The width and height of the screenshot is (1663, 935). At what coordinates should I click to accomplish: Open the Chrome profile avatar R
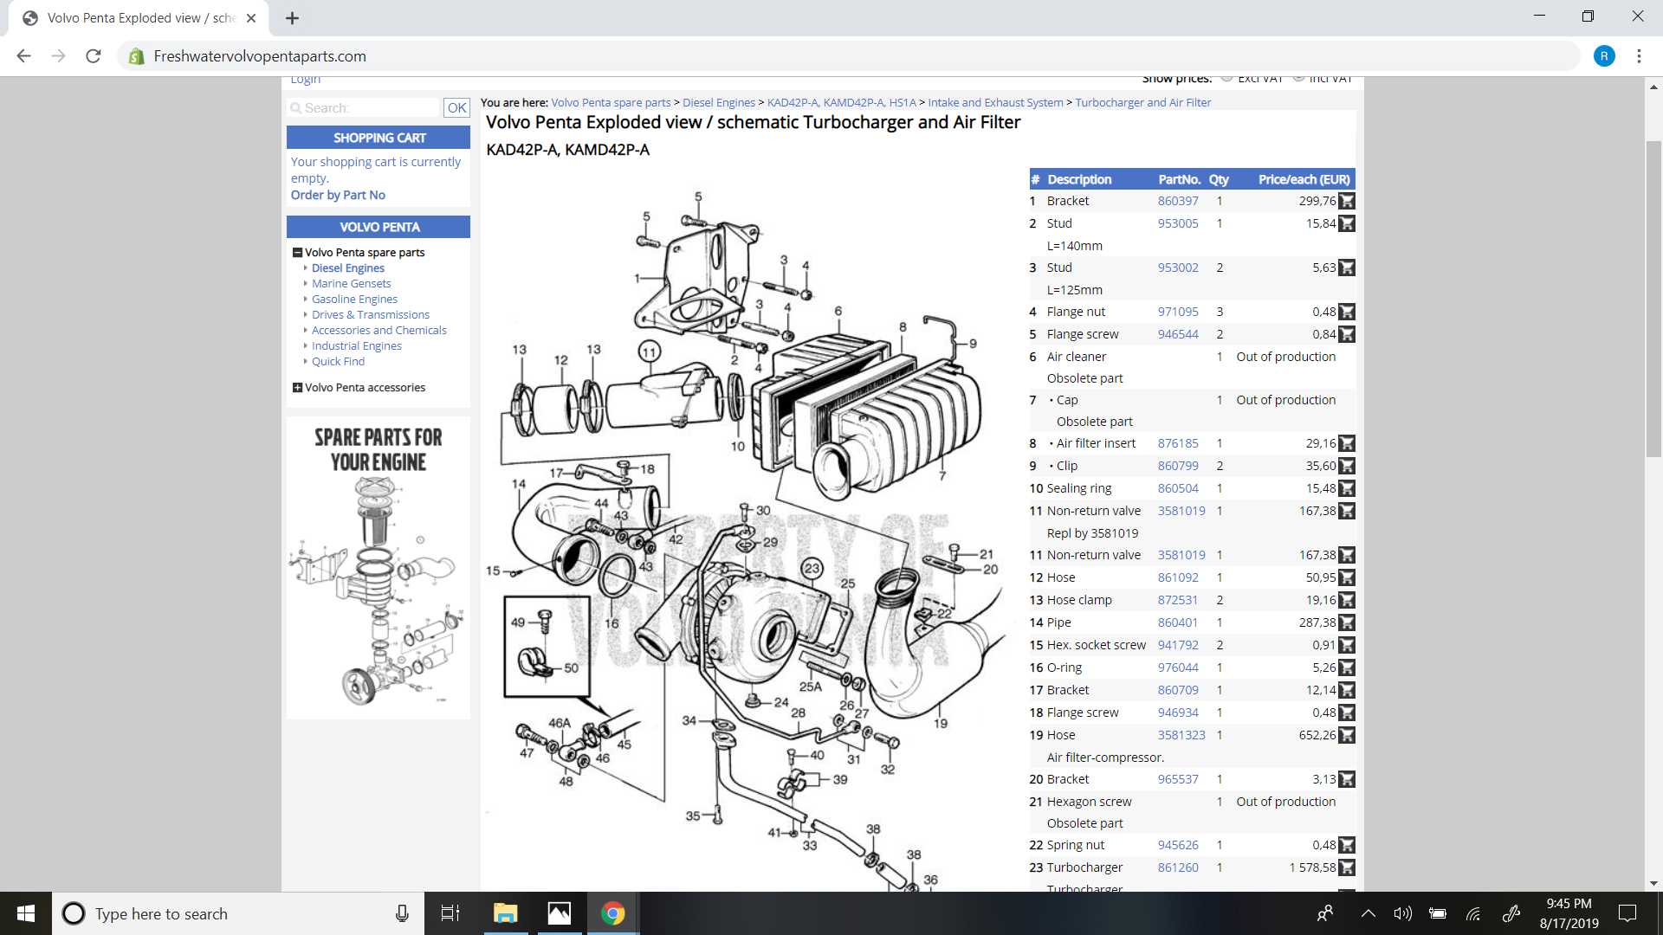(1604, 56)
